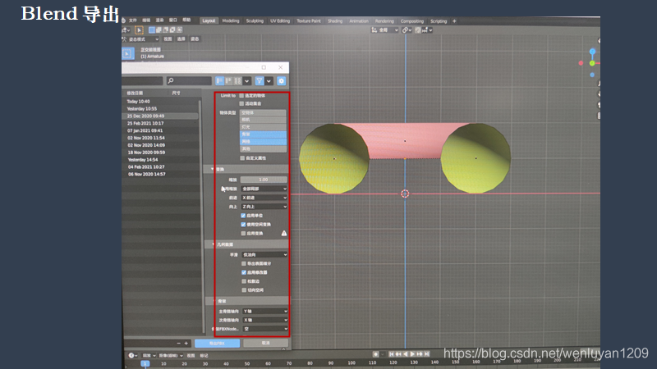
Task: Open the primary bone axis Y 轴 dropdown
Action: tap(265, 311)
